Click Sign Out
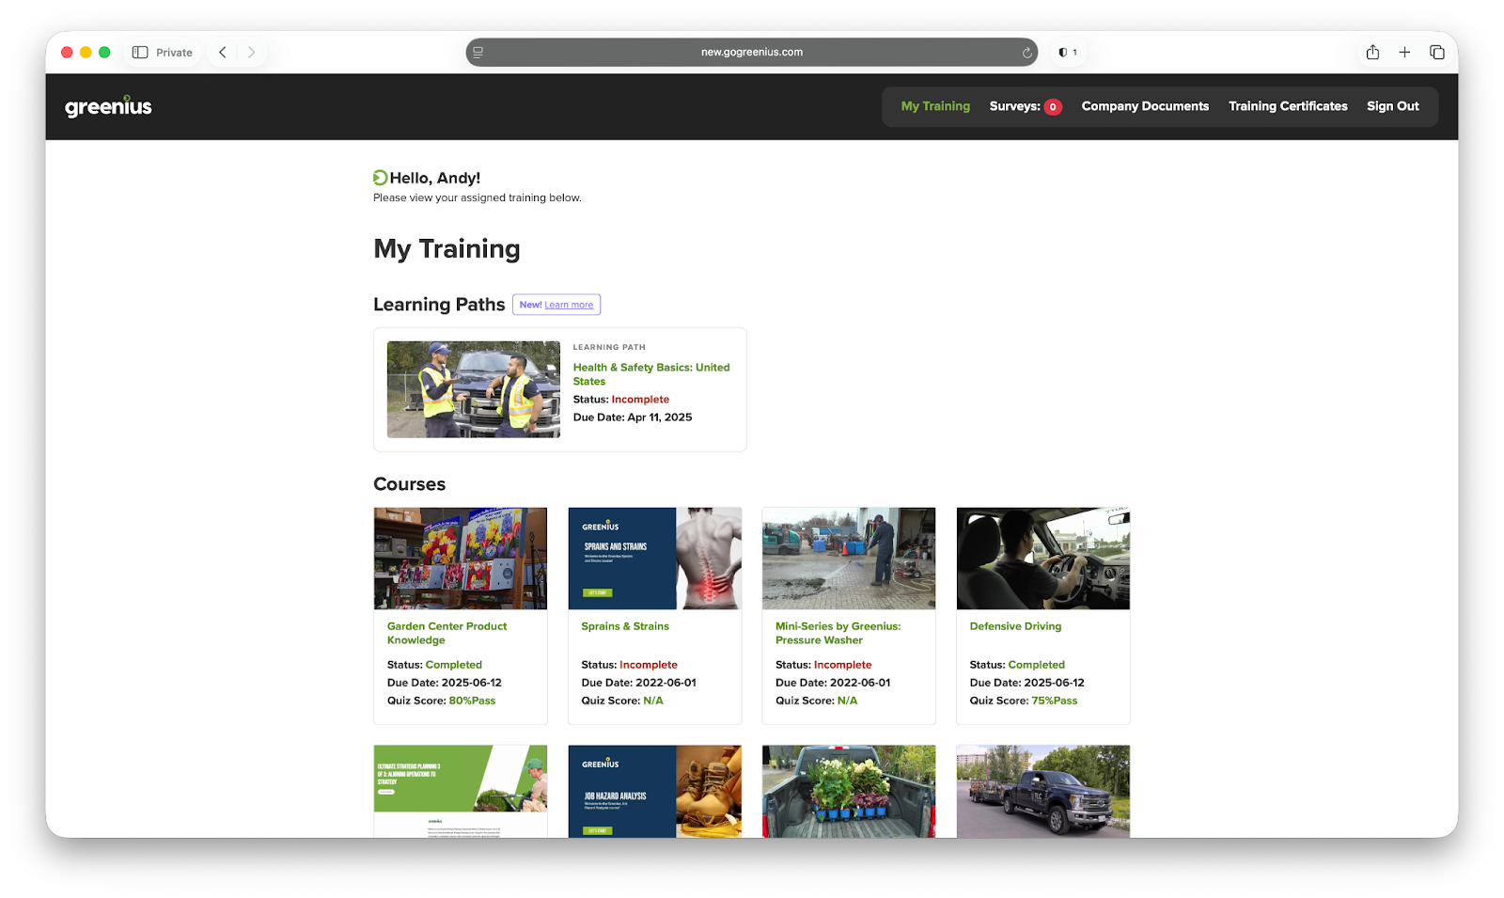This screenshot has width=1504, height=898. coord(1393,106)
